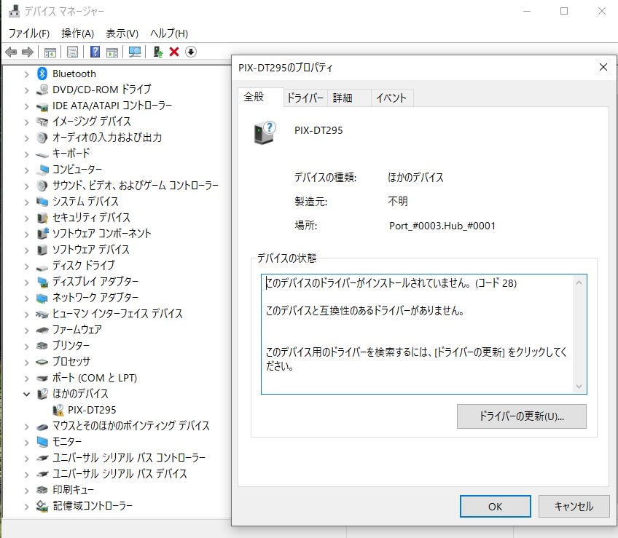This screenshot has height=538, width=618.
Task: Select the サウンド、ビデオ、およびゲーム コントローラー item
Action: tap(136, 186)
